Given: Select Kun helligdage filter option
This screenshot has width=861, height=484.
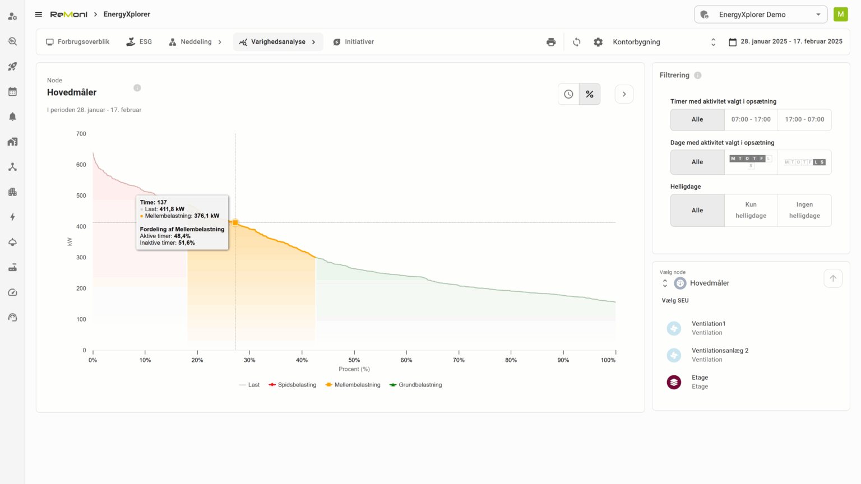Looking at the screenshot, I should [751, 210].
